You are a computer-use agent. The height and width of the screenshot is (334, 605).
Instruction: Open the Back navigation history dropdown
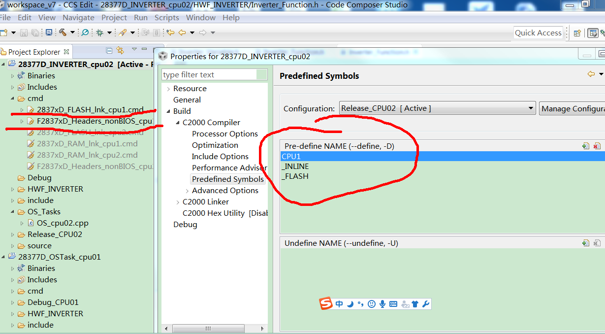click(191, 33)
